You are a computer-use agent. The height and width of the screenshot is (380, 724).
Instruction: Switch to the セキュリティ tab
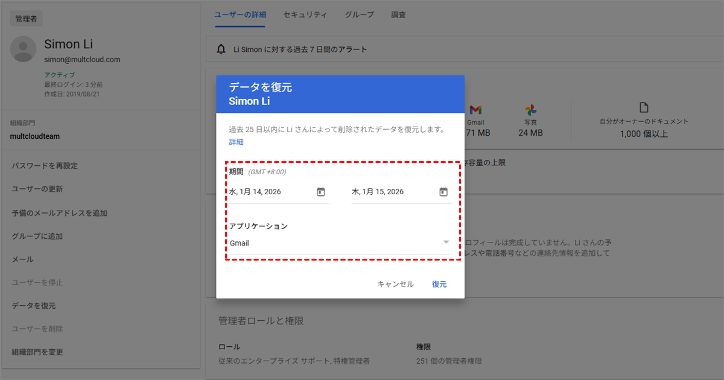305,14
